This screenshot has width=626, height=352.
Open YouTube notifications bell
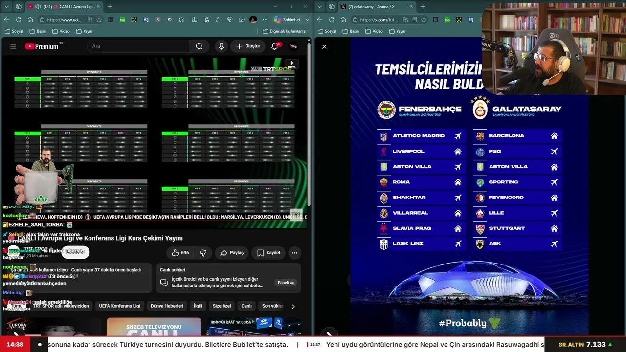tap(275, 46)
